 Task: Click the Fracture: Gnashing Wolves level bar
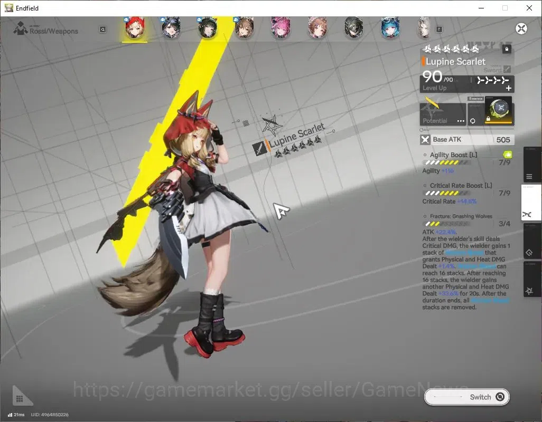(x=446, y=224)
